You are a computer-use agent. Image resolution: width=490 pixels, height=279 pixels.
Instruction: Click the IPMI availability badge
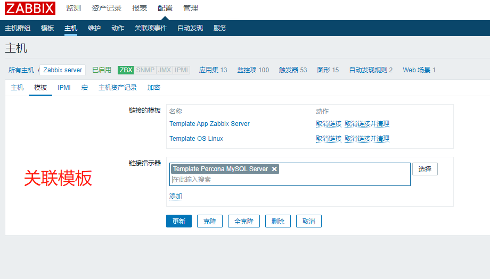tap(181, 70)
